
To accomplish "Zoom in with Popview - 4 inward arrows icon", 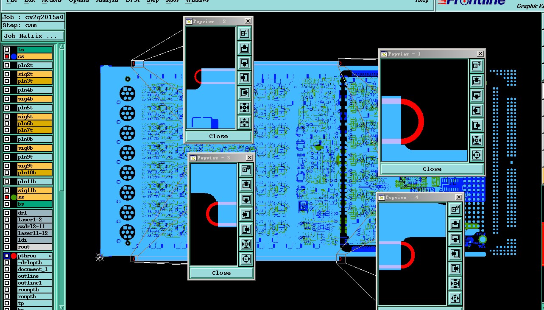I will pyautogui.click(x=455, y=284).
